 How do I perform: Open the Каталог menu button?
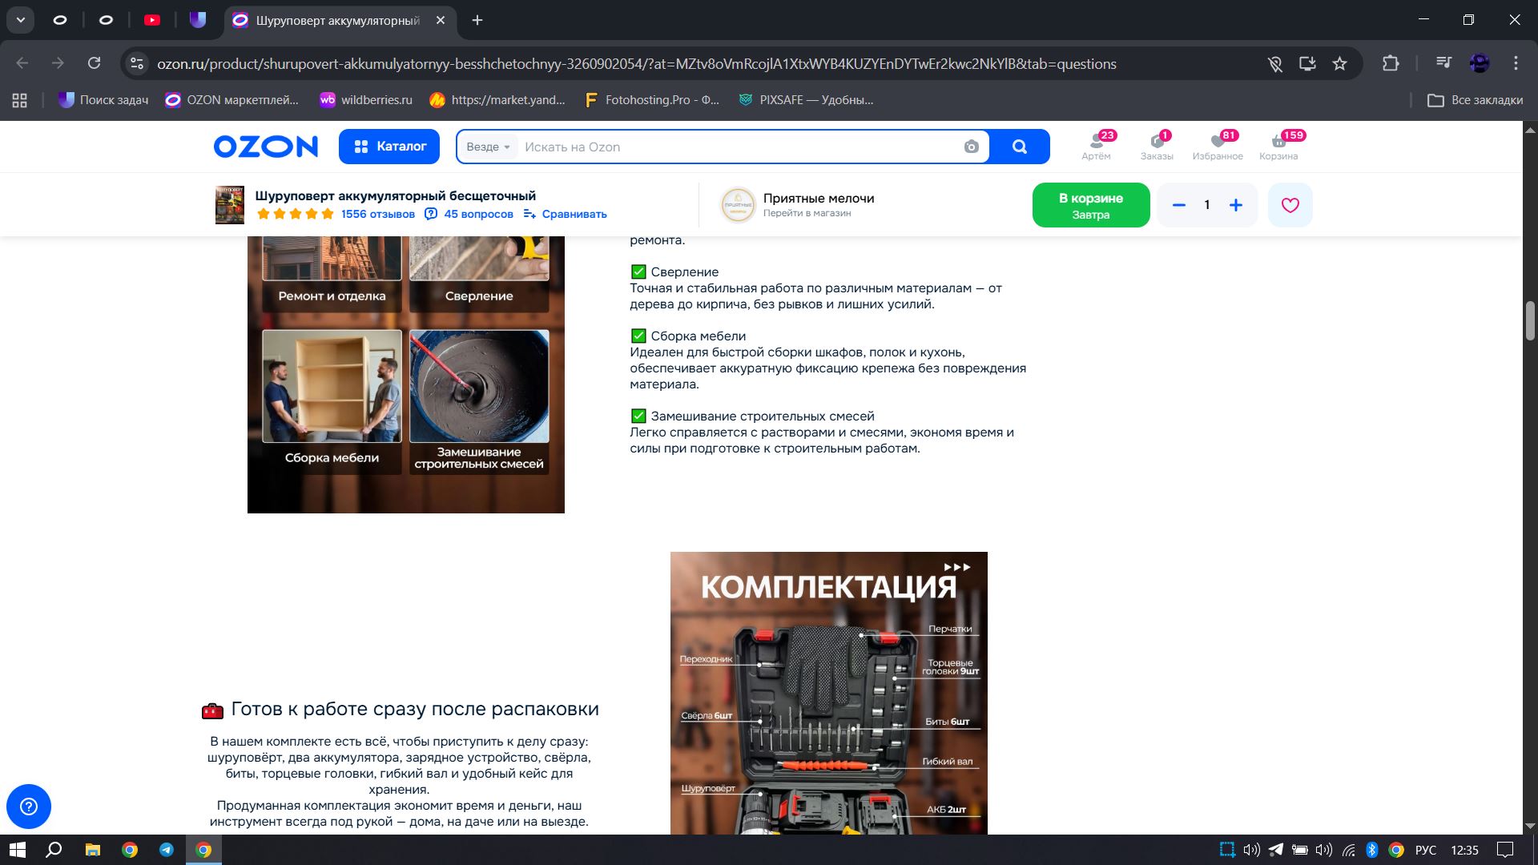389,147
